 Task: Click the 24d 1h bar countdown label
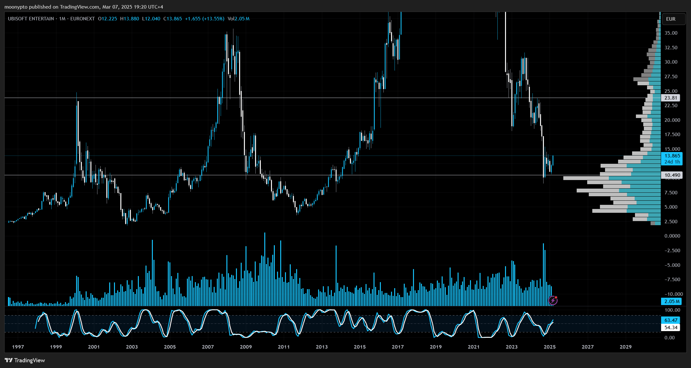point(672,162)
